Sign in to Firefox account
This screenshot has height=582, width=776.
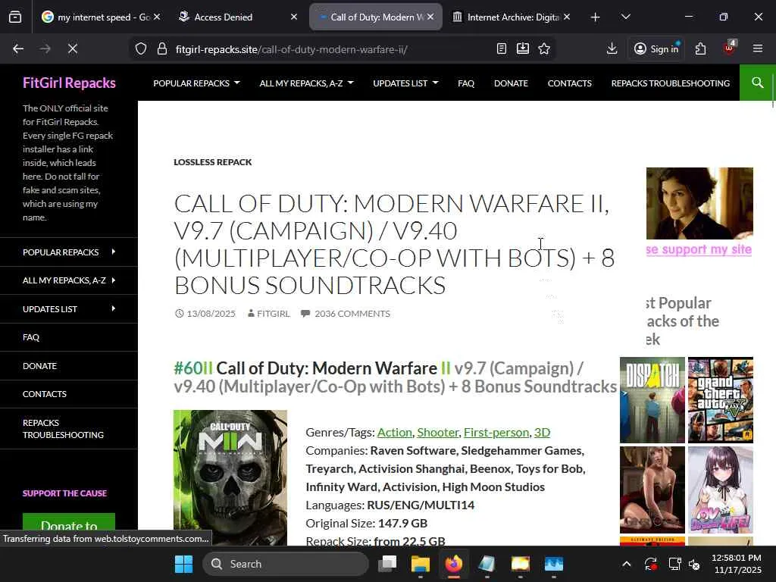click(656, 48)
